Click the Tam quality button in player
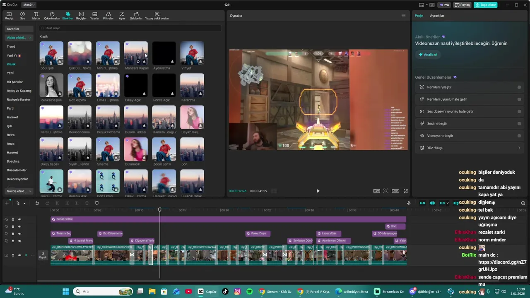Screen dimensions: 530x298 click(x=376, y=191)
